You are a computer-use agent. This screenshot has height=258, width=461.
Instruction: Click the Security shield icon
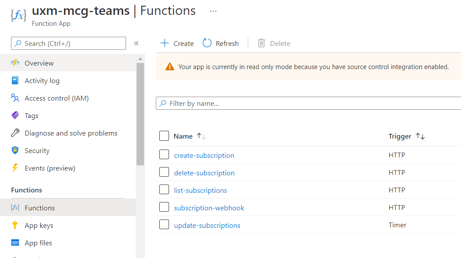pos(15,150)
